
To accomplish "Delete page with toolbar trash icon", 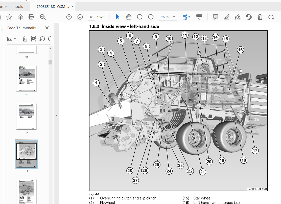I will (x=260, y=17).
